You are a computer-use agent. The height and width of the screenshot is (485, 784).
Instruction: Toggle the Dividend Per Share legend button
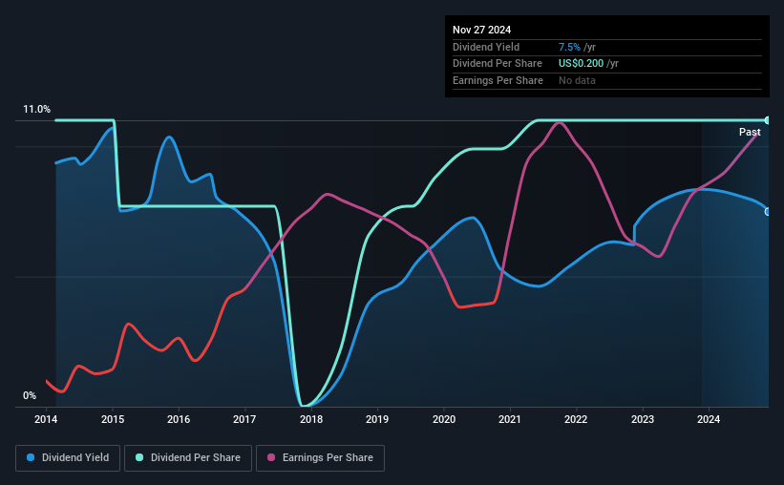pos(188,458)
